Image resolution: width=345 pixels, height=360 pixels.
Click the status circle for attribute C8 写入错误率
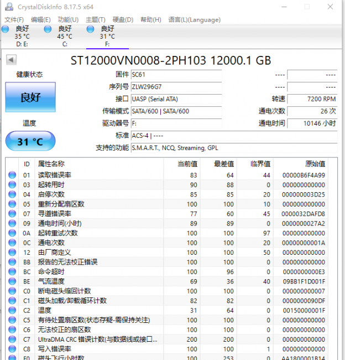(x=12, y=349)
